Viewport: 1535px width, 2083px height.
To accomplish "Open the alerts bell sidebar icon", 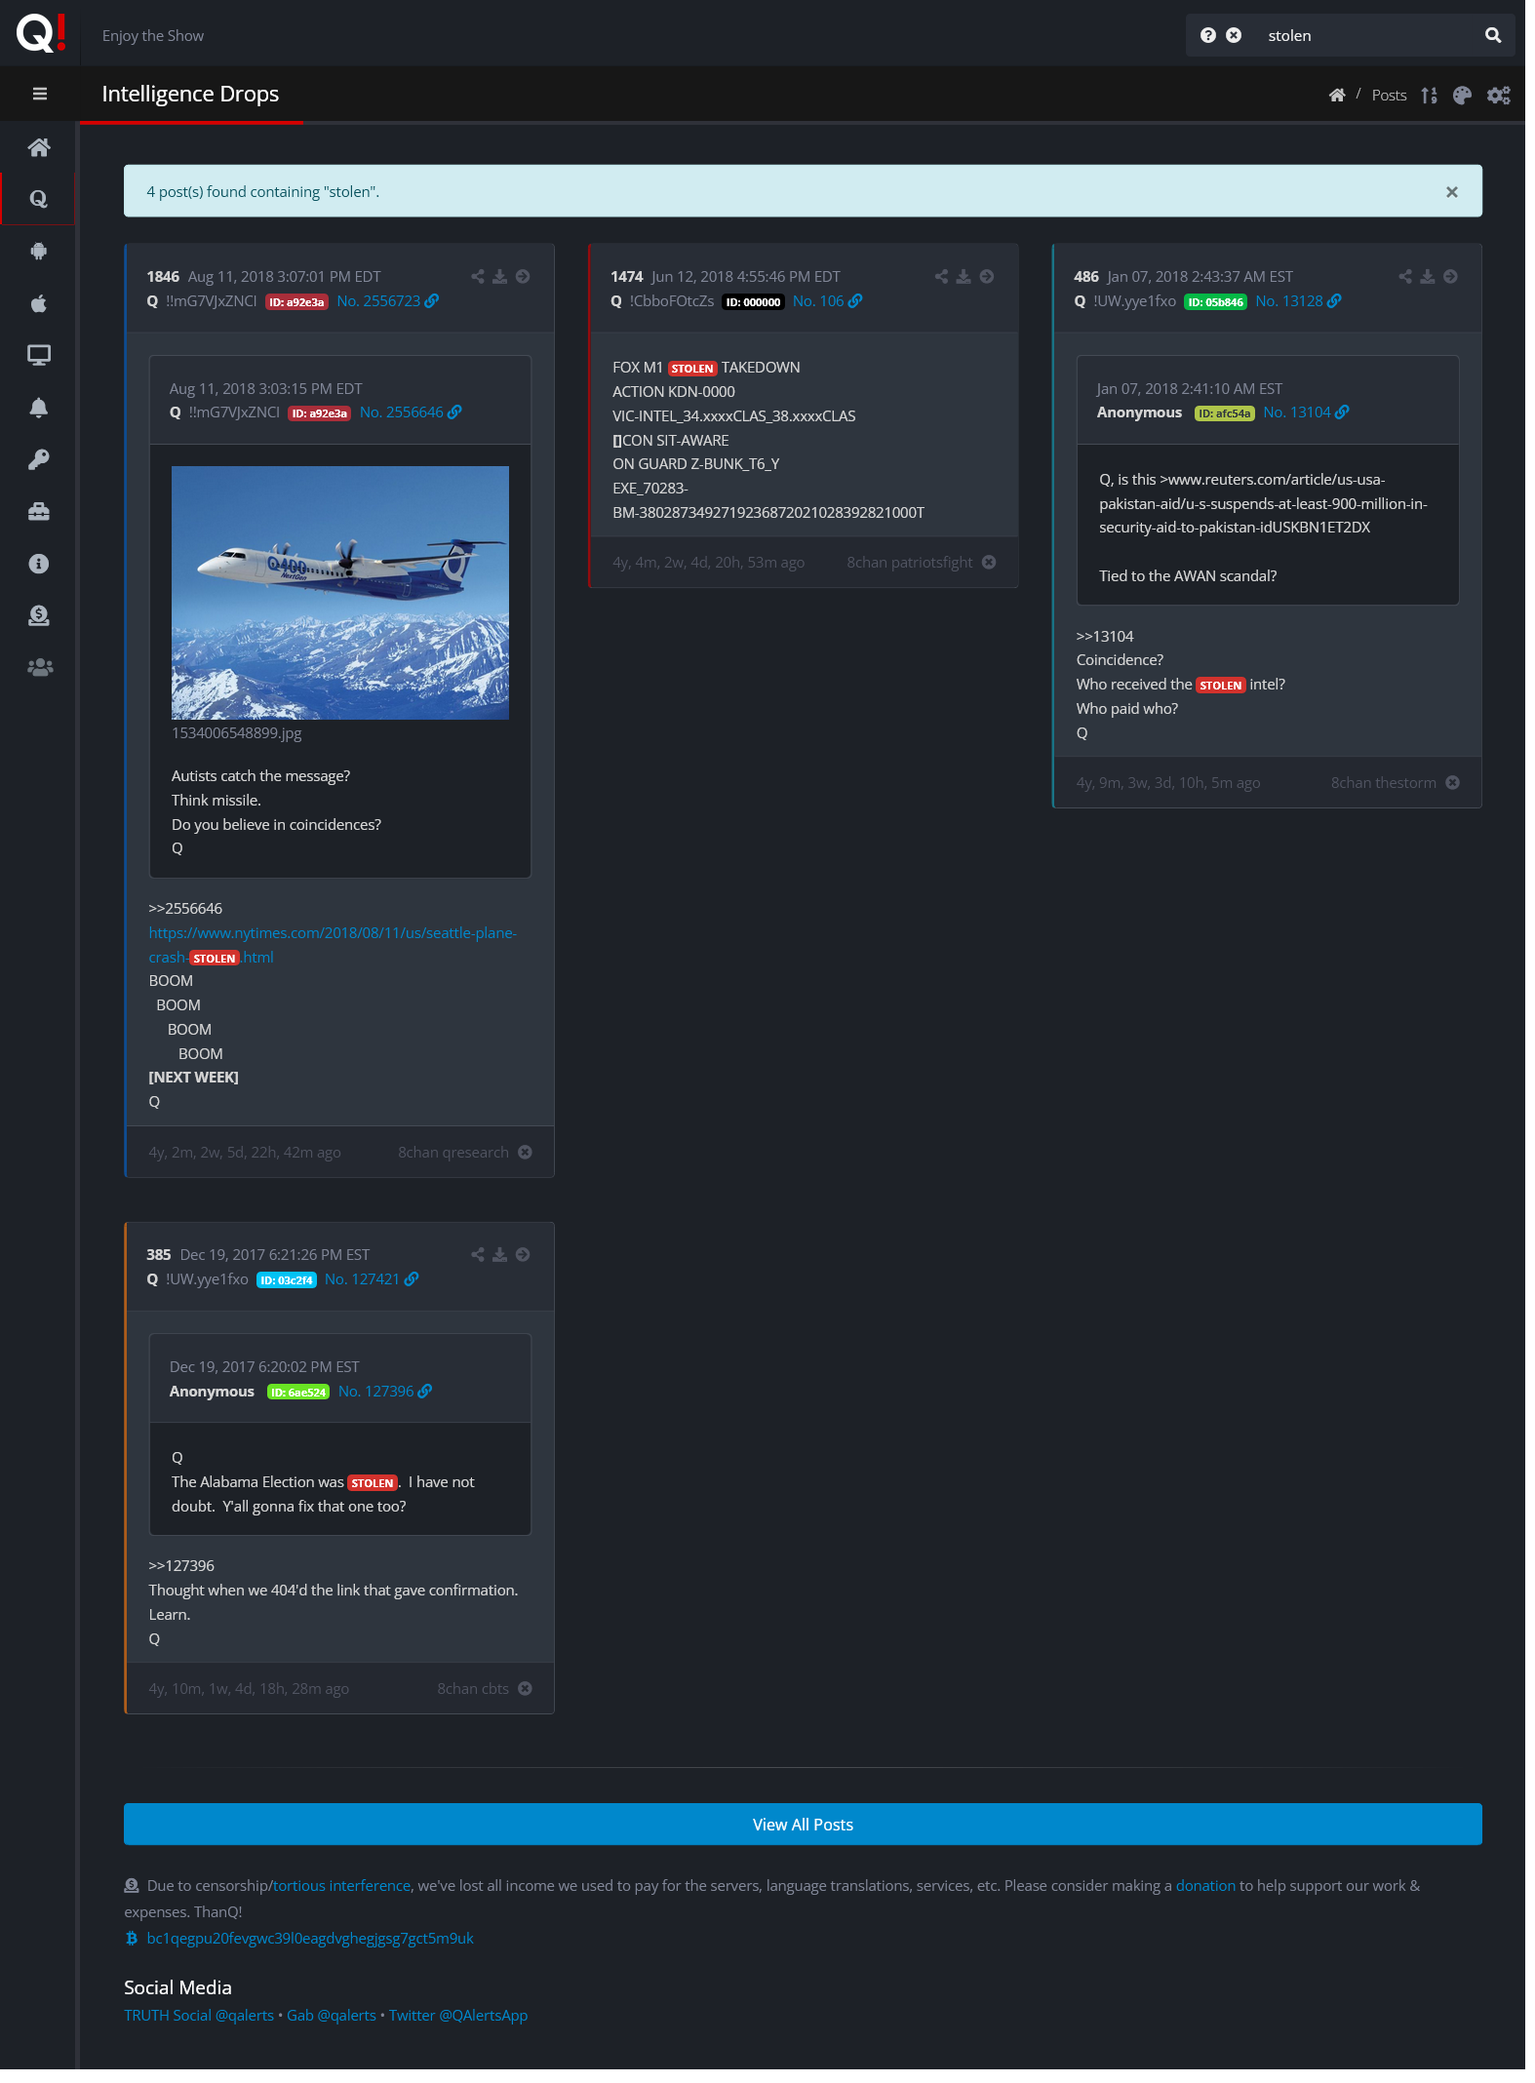I will (39, 408).
